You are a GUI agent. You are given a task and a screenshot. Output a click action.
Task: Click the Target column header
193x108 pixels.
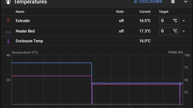tap(163, 12)
